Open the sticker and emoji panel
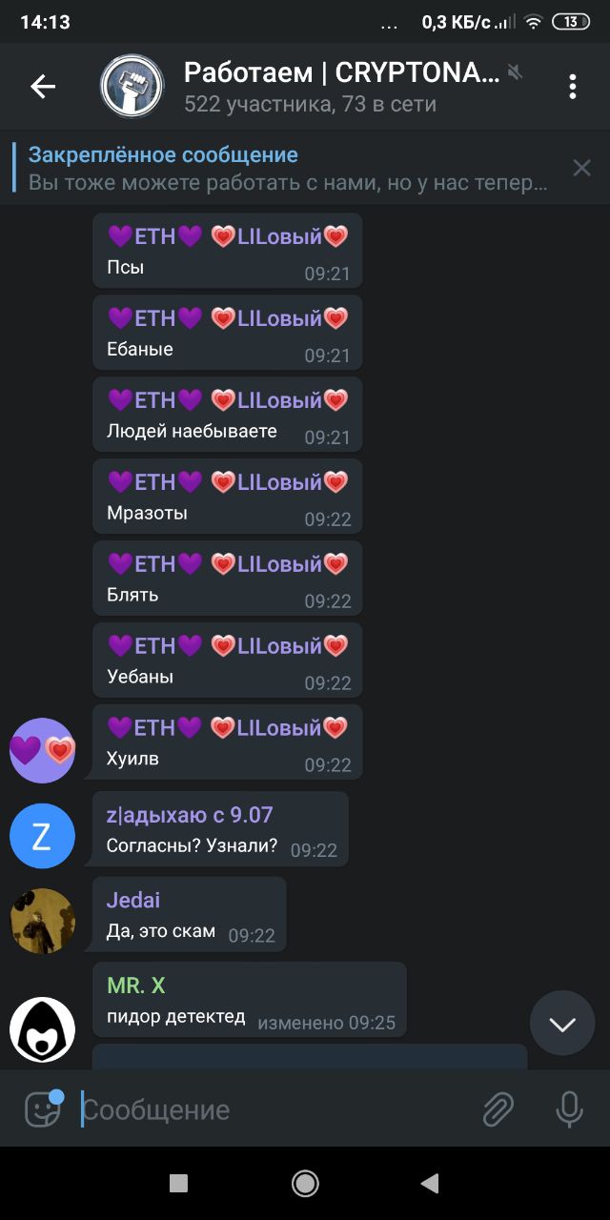 coord(42,1108)
